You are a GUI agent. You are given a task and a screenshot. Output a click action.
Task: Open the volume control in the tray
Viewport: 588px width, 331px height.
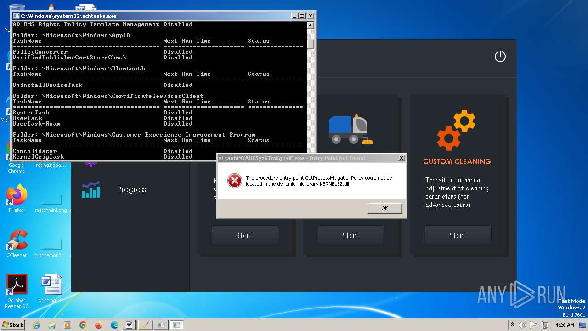pyautogui.click(x=523, y=325)
